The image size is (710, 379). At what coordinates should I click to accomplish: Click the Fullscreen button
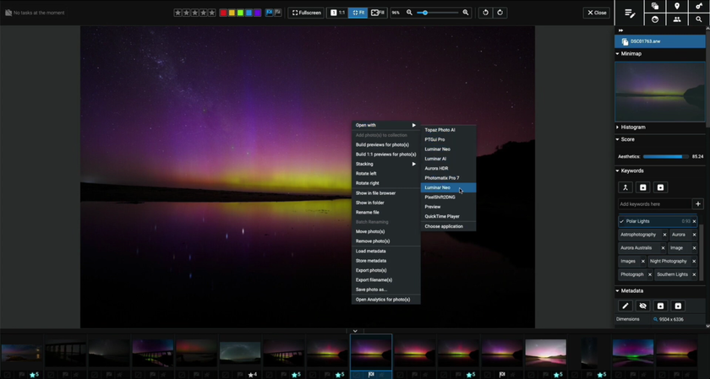[x=307, y=13]
